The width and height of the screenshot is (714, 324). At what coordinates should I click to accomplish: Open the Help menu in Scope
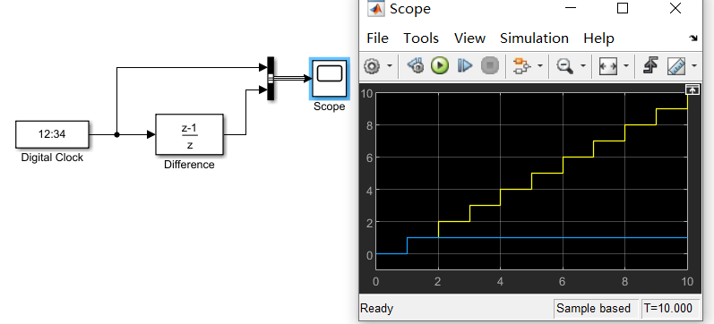[x=598, y=38]
